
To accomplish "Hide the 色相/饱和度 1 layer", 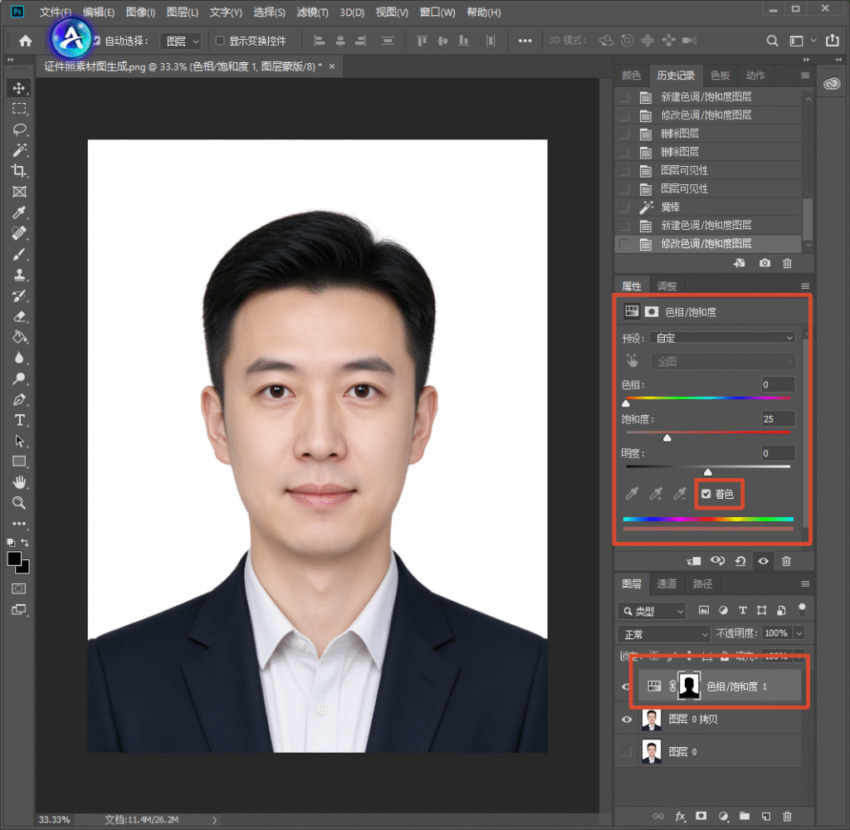I will [626, 687].
